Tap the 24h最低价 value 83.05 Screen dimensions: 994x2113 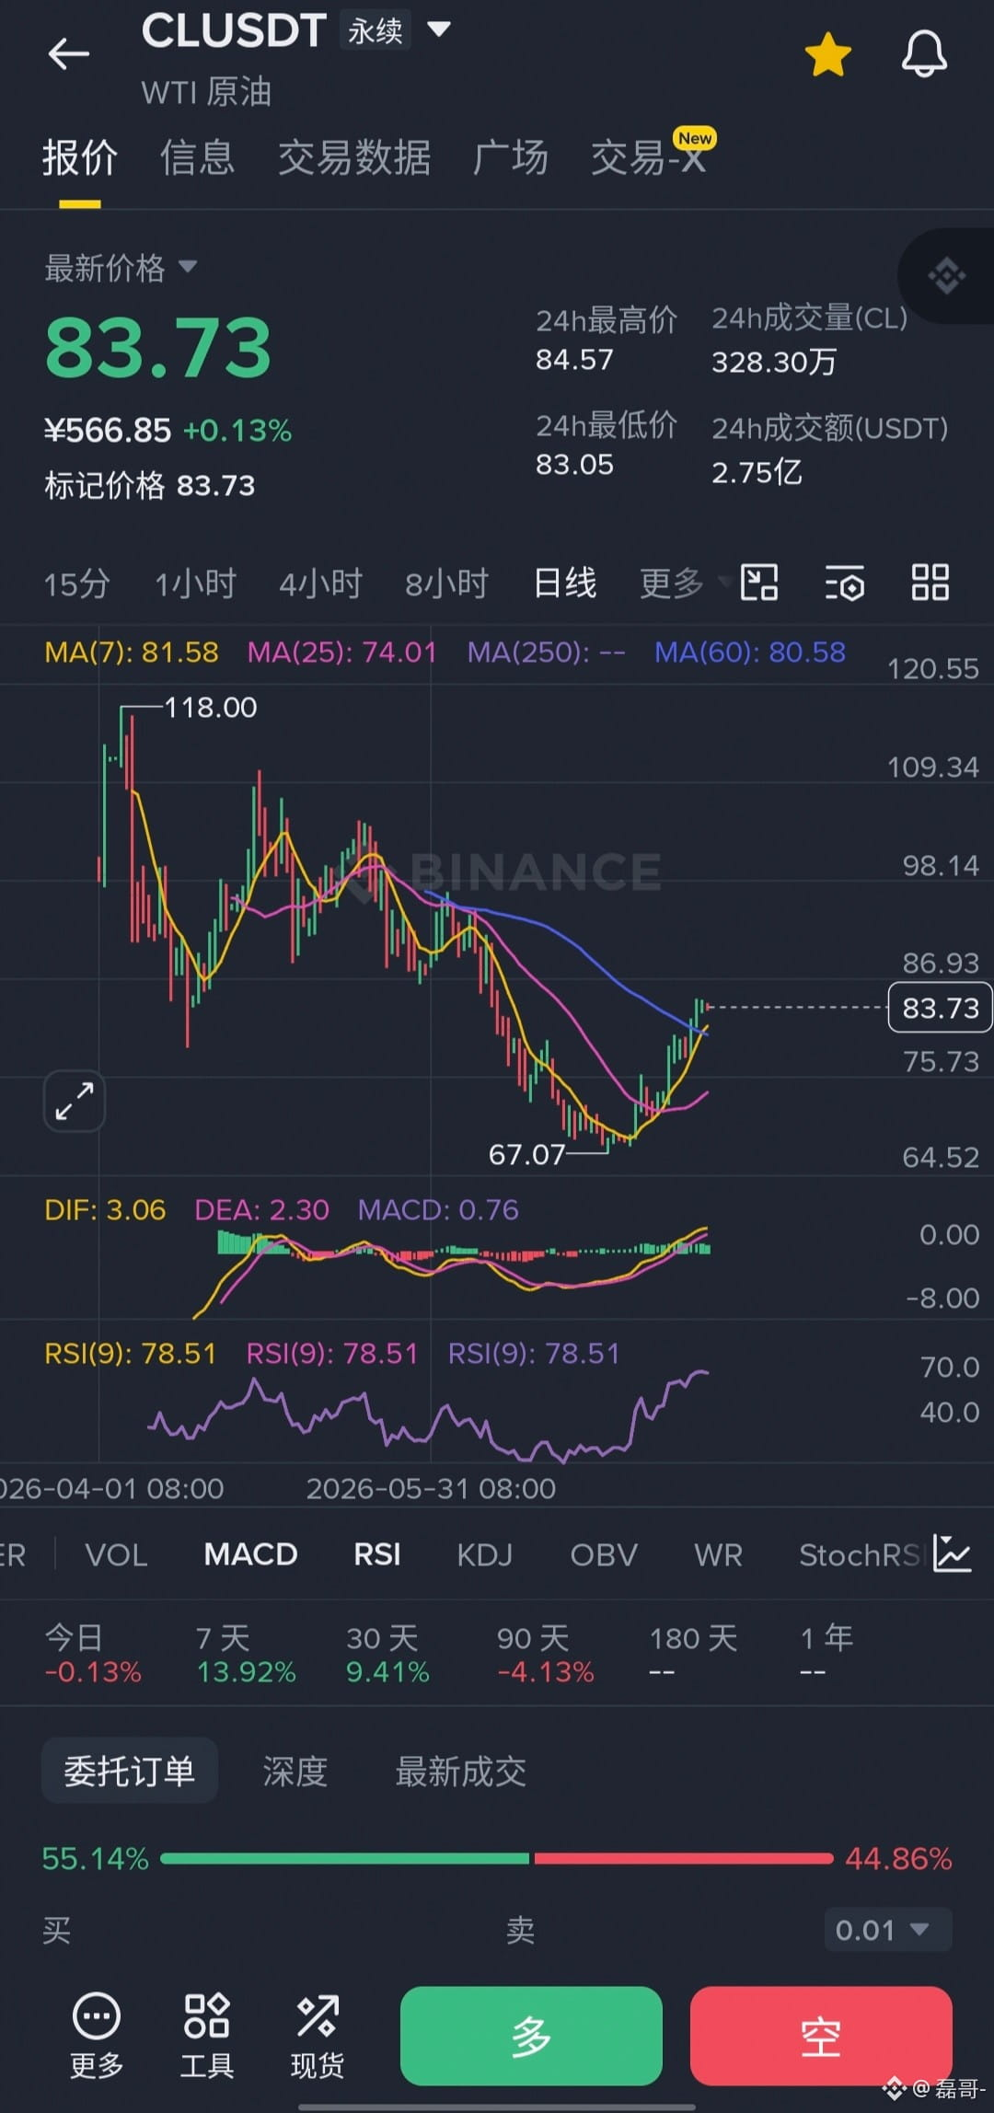point(574,465)
